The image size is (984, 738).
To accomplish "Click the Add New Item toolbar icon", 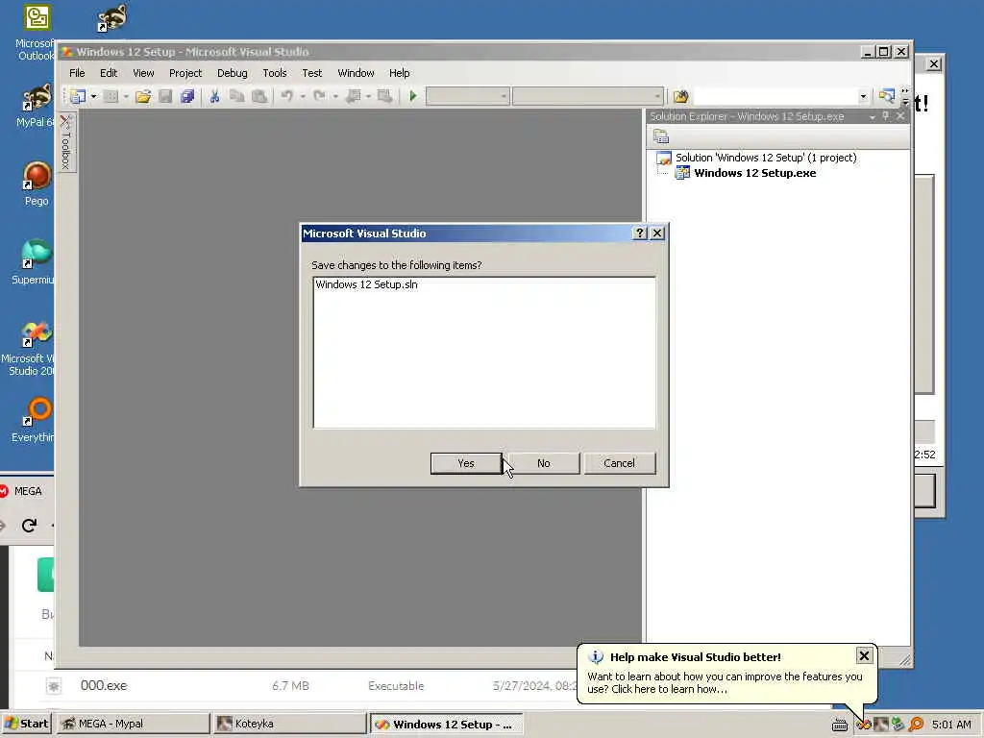I will tap(111, 96).
